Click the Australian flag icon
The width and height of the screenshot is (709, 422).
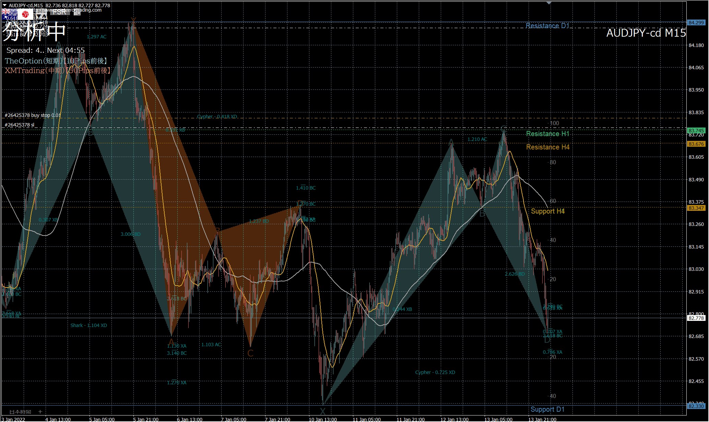pos(9,14)
